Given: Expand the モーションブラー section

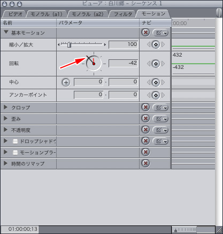Looking at the screenshot, I should tap(5, 152).
